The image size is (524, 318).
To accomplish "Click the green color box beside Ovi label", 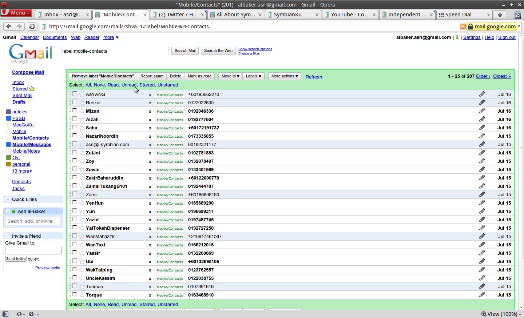I will [9, 157].
